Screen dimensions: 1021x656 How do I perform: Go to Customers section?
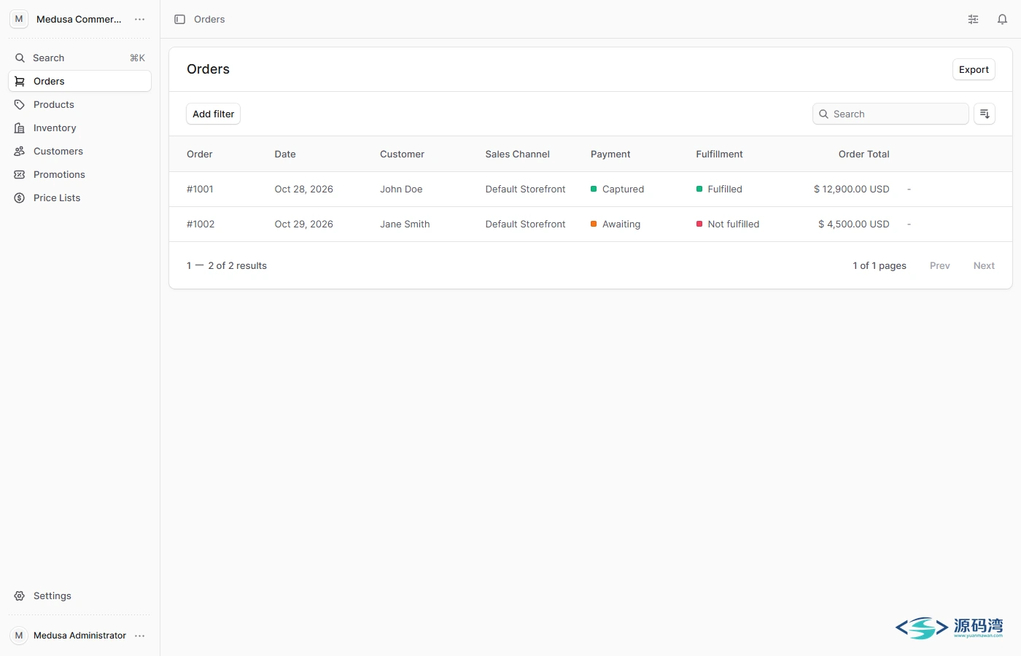pos(79,152)
